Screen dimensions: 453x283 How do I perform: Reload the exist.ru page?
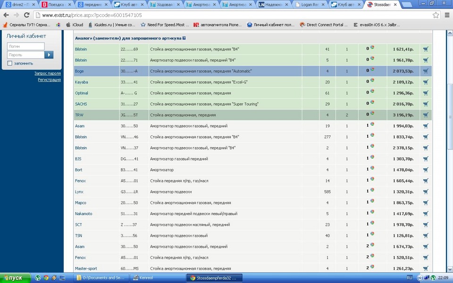(x=26, y=15)
